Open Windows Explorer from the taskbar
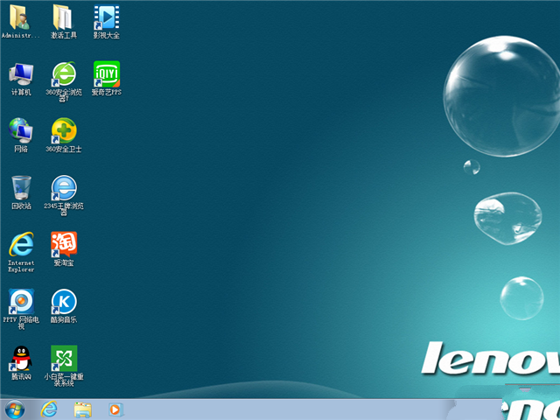This screenshot has width=560, height=420. (x=83, y=409)
